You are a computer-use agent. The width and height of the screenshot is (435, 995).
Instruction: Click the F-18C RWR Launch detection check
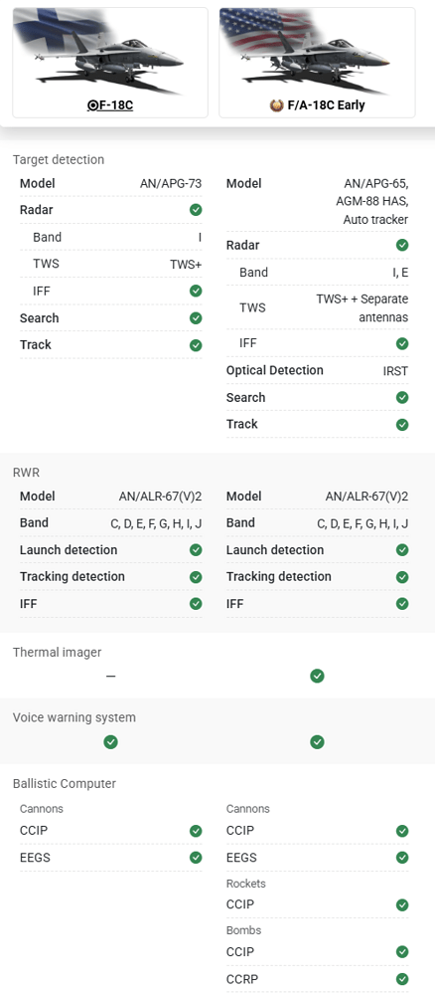click(x=196, y=550)
